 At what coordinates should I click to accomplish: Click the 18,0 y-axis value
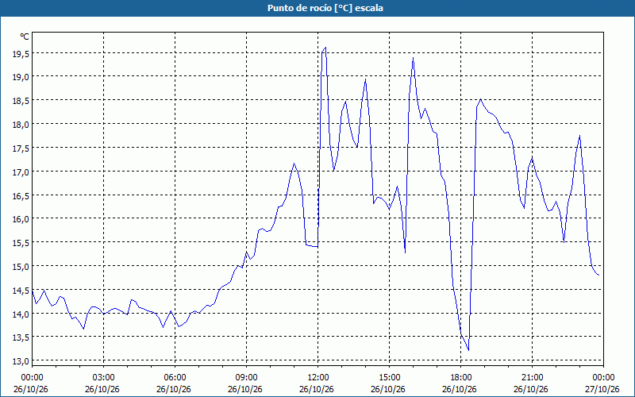point(21,125)
